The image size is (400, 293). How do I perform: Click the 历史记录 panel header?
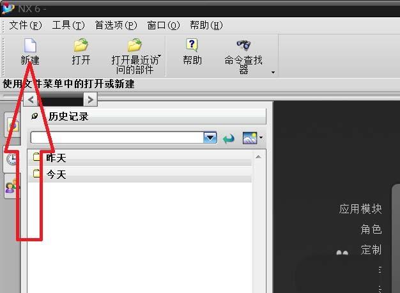(x=147, y=116)
